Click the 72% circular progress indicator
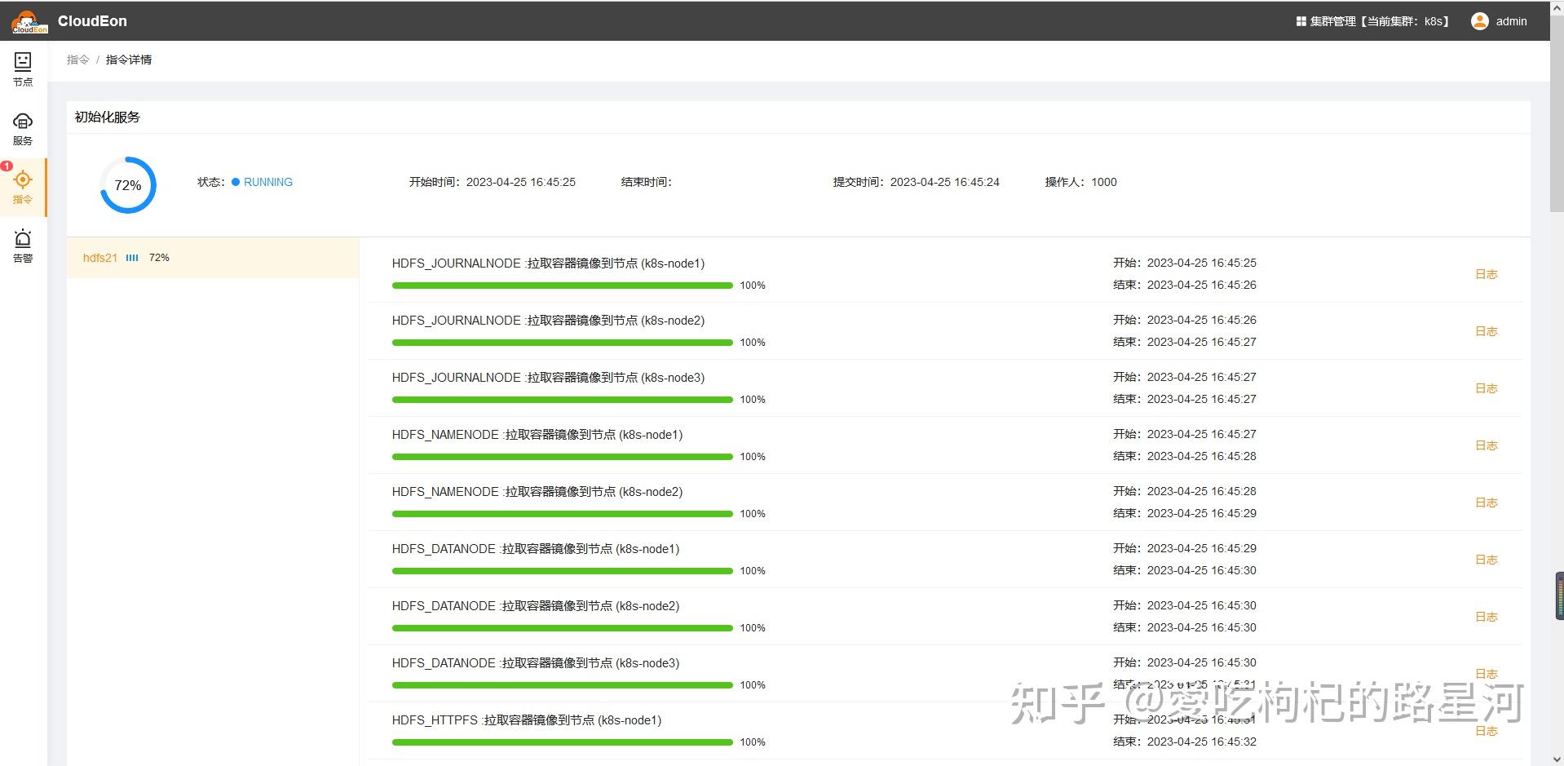The width and height of the screenshot is (1564, 766). pos(127,185)
